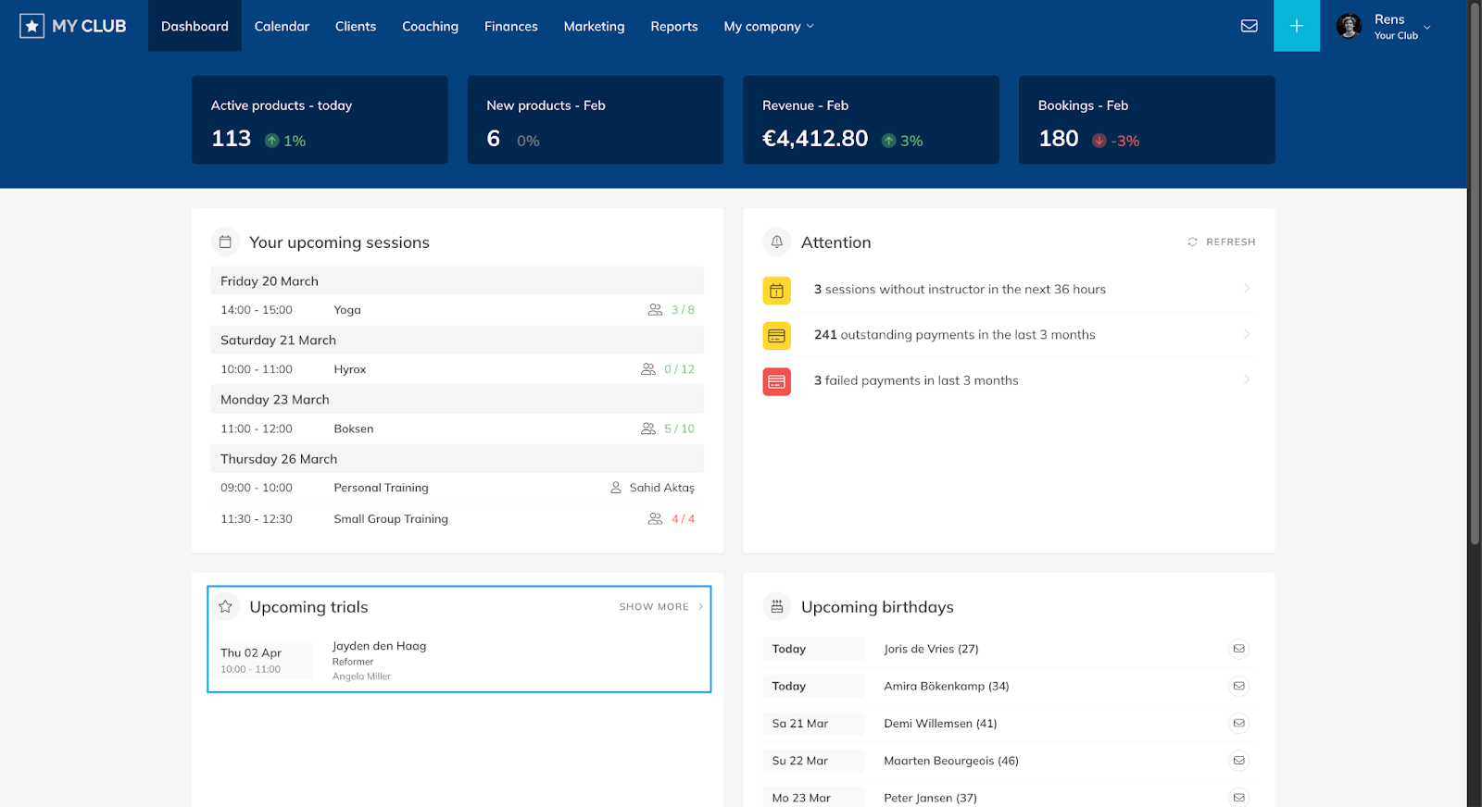Open the inbox envelope icon in header

click(1249, 26)
